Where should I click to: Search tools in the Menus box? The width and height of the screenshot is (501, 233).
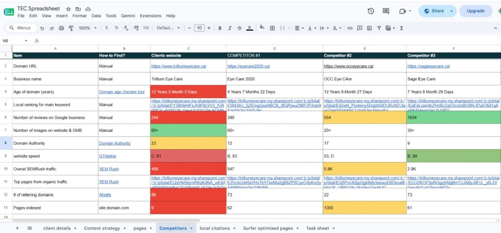(21, 28)
